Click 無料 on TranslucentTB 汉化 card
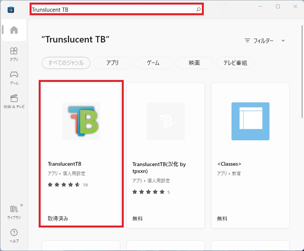This screenshot has height=251, width=304. tap(137, 219)
